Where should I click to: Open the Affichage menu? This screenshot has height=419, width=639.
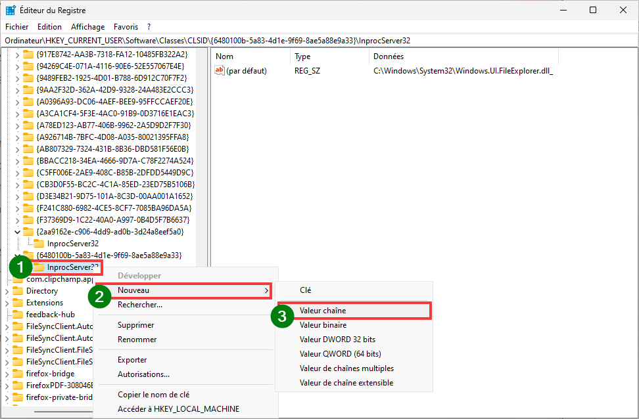pyautogui.click(x=87, y=27)
